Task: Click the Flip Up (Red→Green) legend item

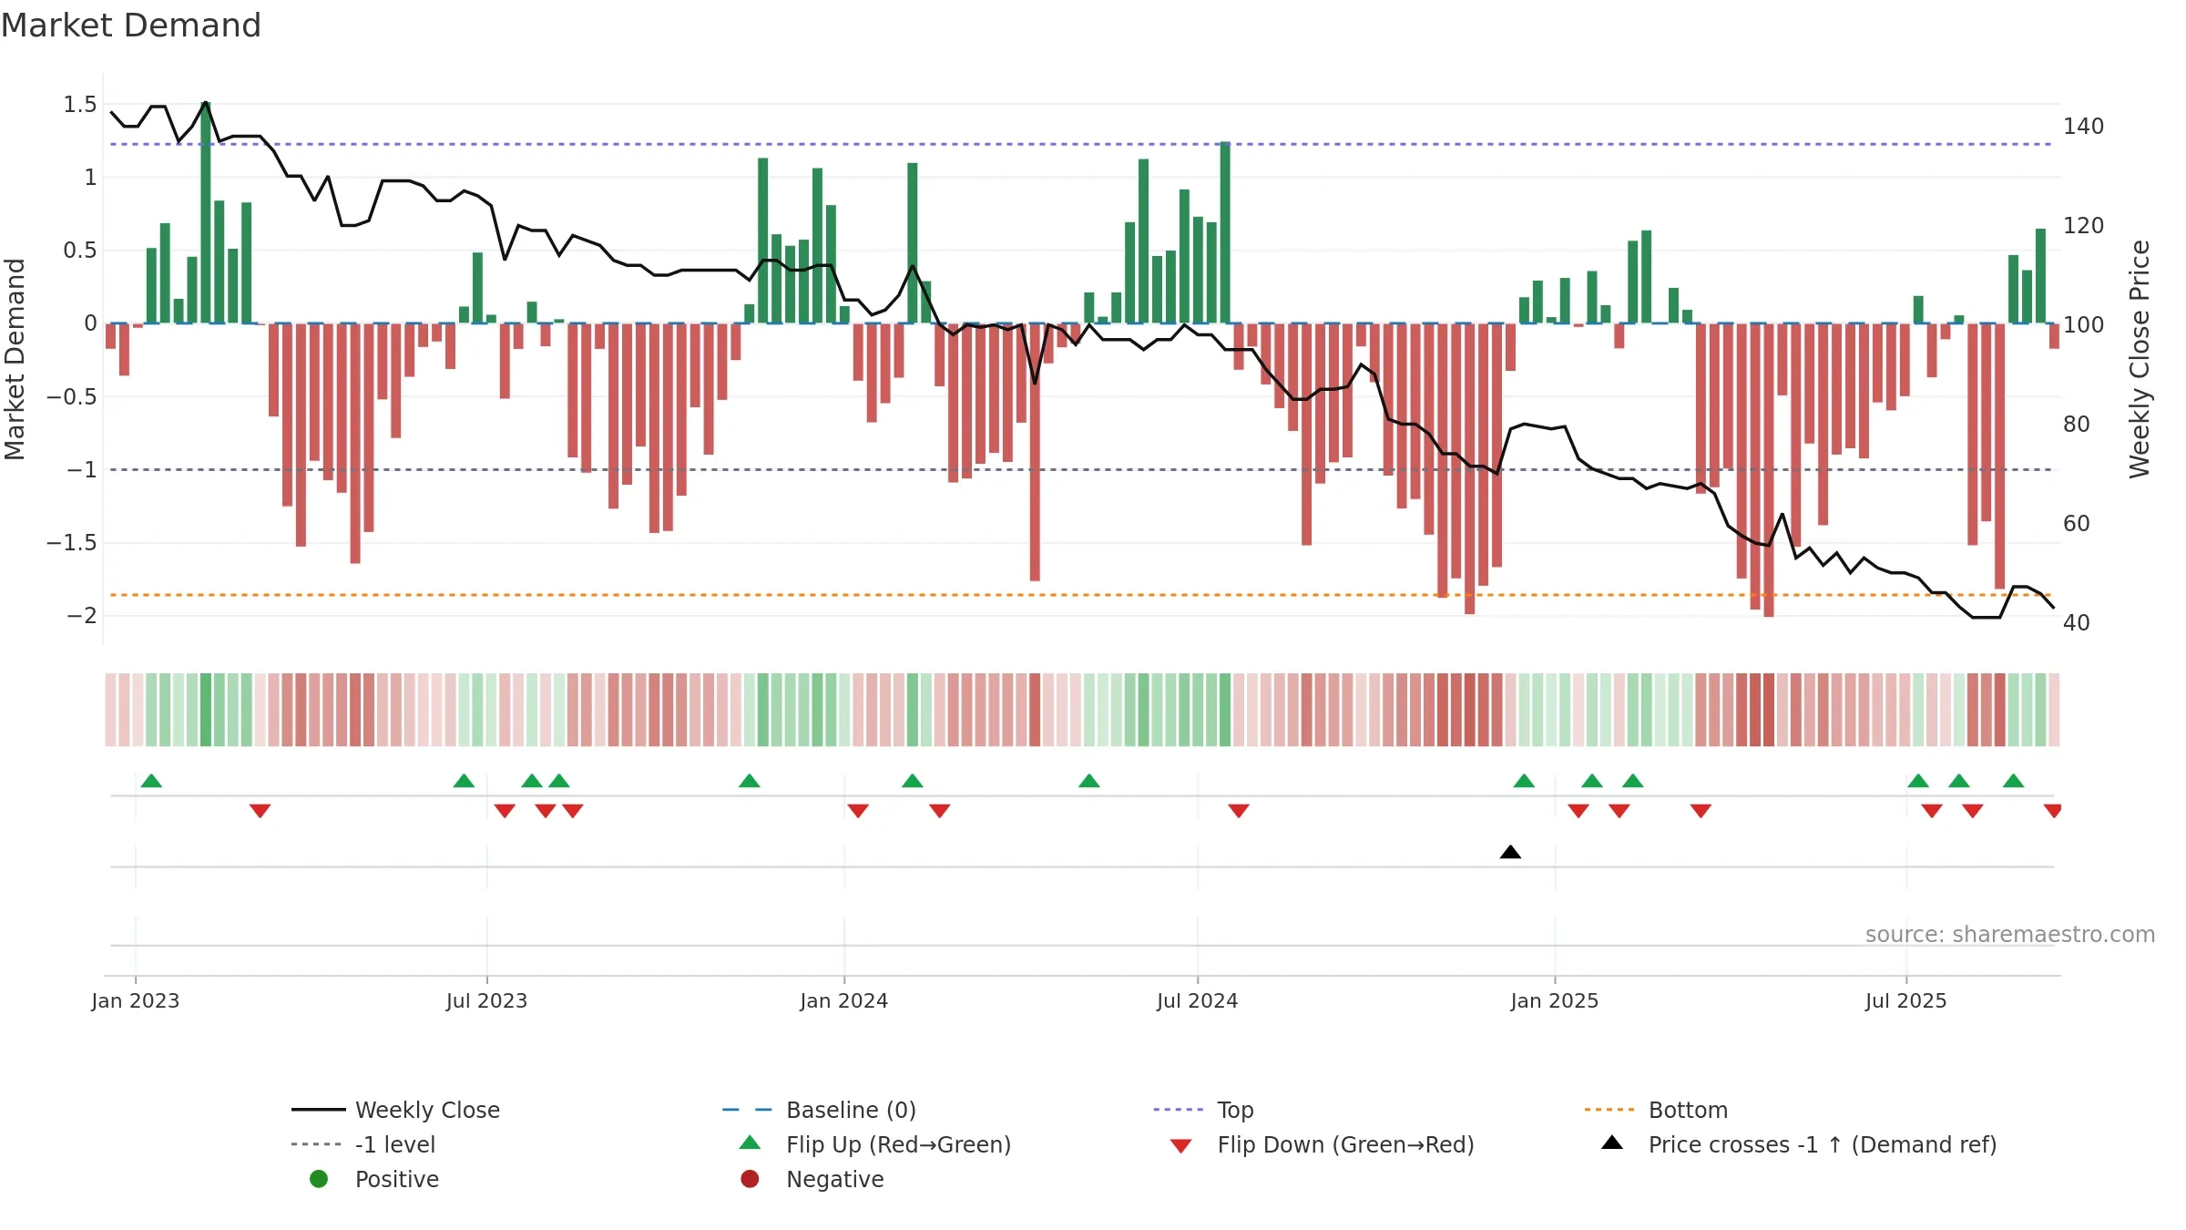Action: (875, 1144)
